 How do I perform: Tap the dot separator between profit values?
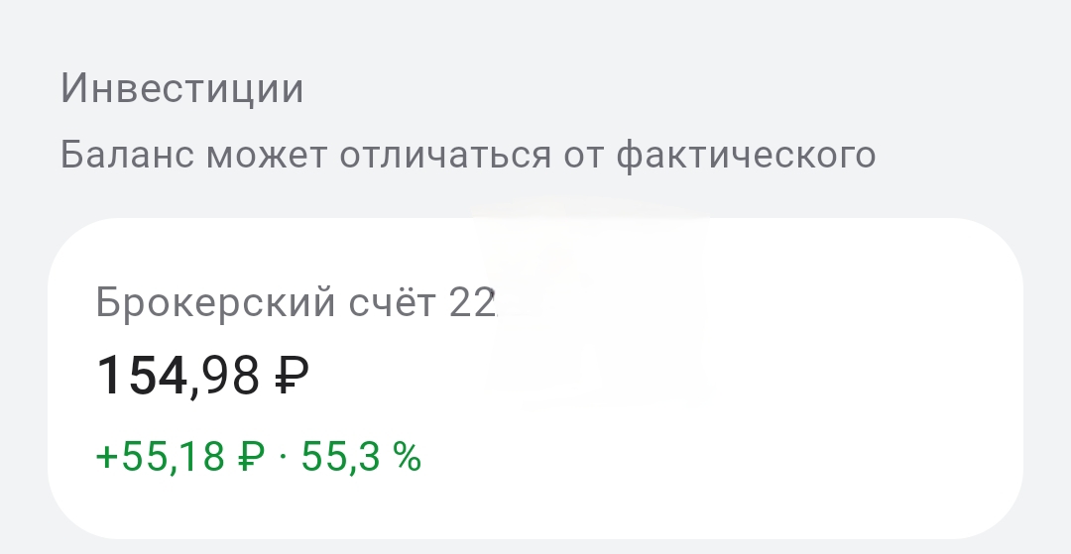[283, 458]
